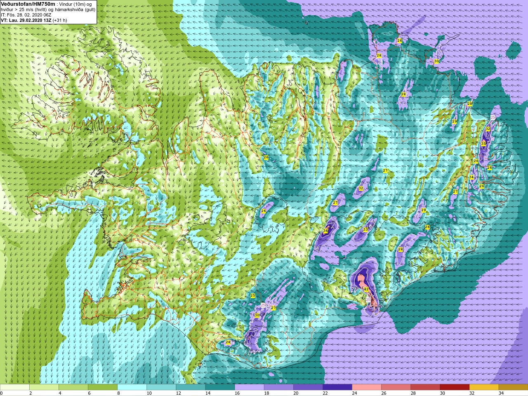The height and width of the screenshot is (396, 528).
Task: Click the legend tick label '16'
Action: coord(237,393)
